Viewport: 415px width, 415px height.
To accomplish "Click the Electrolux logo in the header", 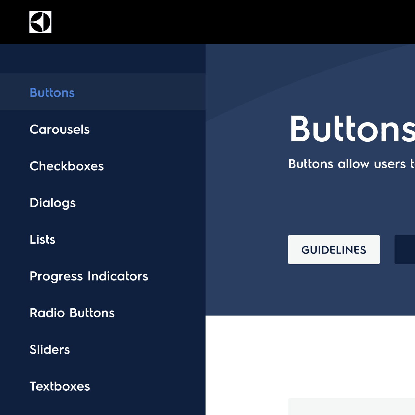I will [x=40, y=22].
